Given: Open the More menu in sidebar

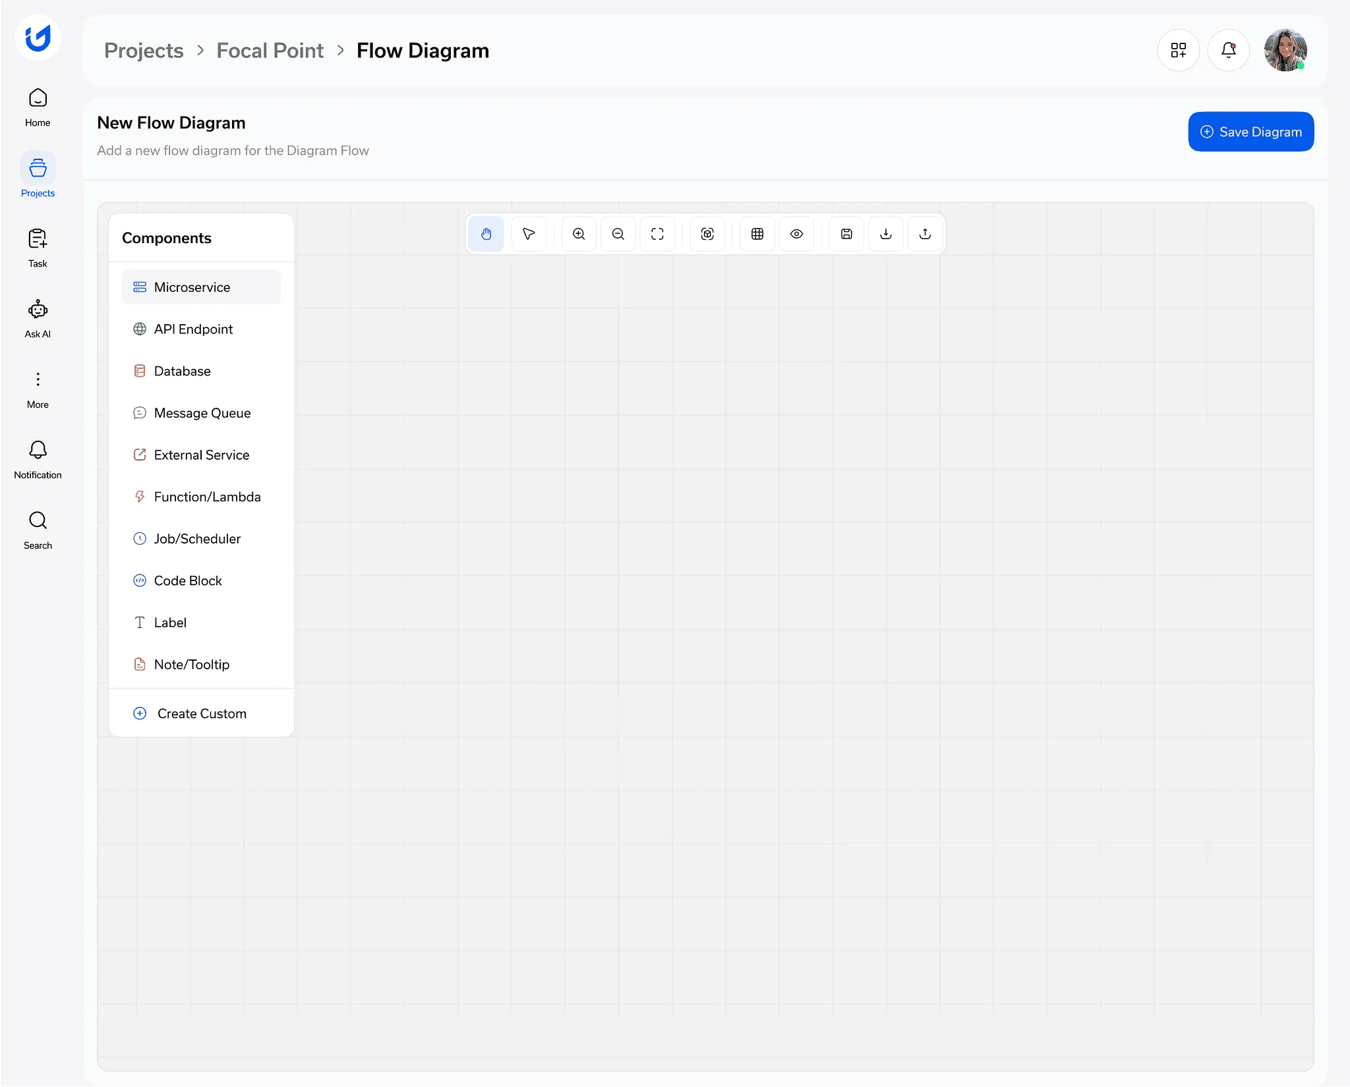Looking at the screenshot, I should click(x=38, y=389).
